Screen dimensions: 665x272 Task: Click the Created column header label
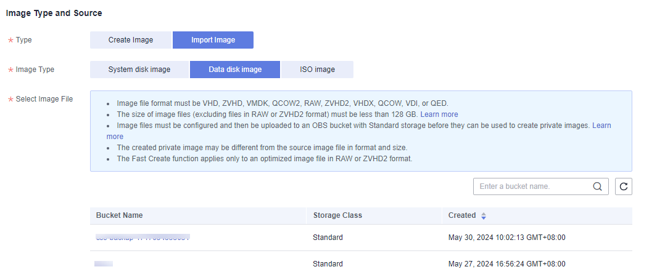(x=462, y=215)
